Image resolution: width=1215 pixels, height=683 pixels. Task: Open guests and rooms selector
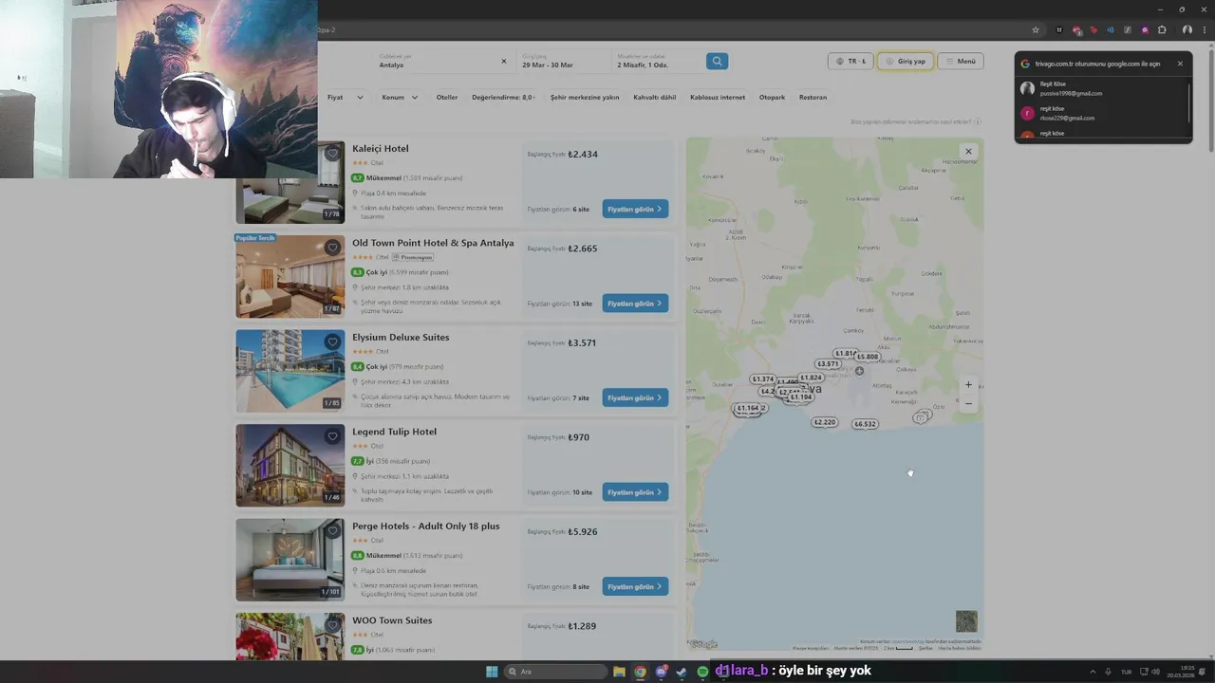[655, 61]
